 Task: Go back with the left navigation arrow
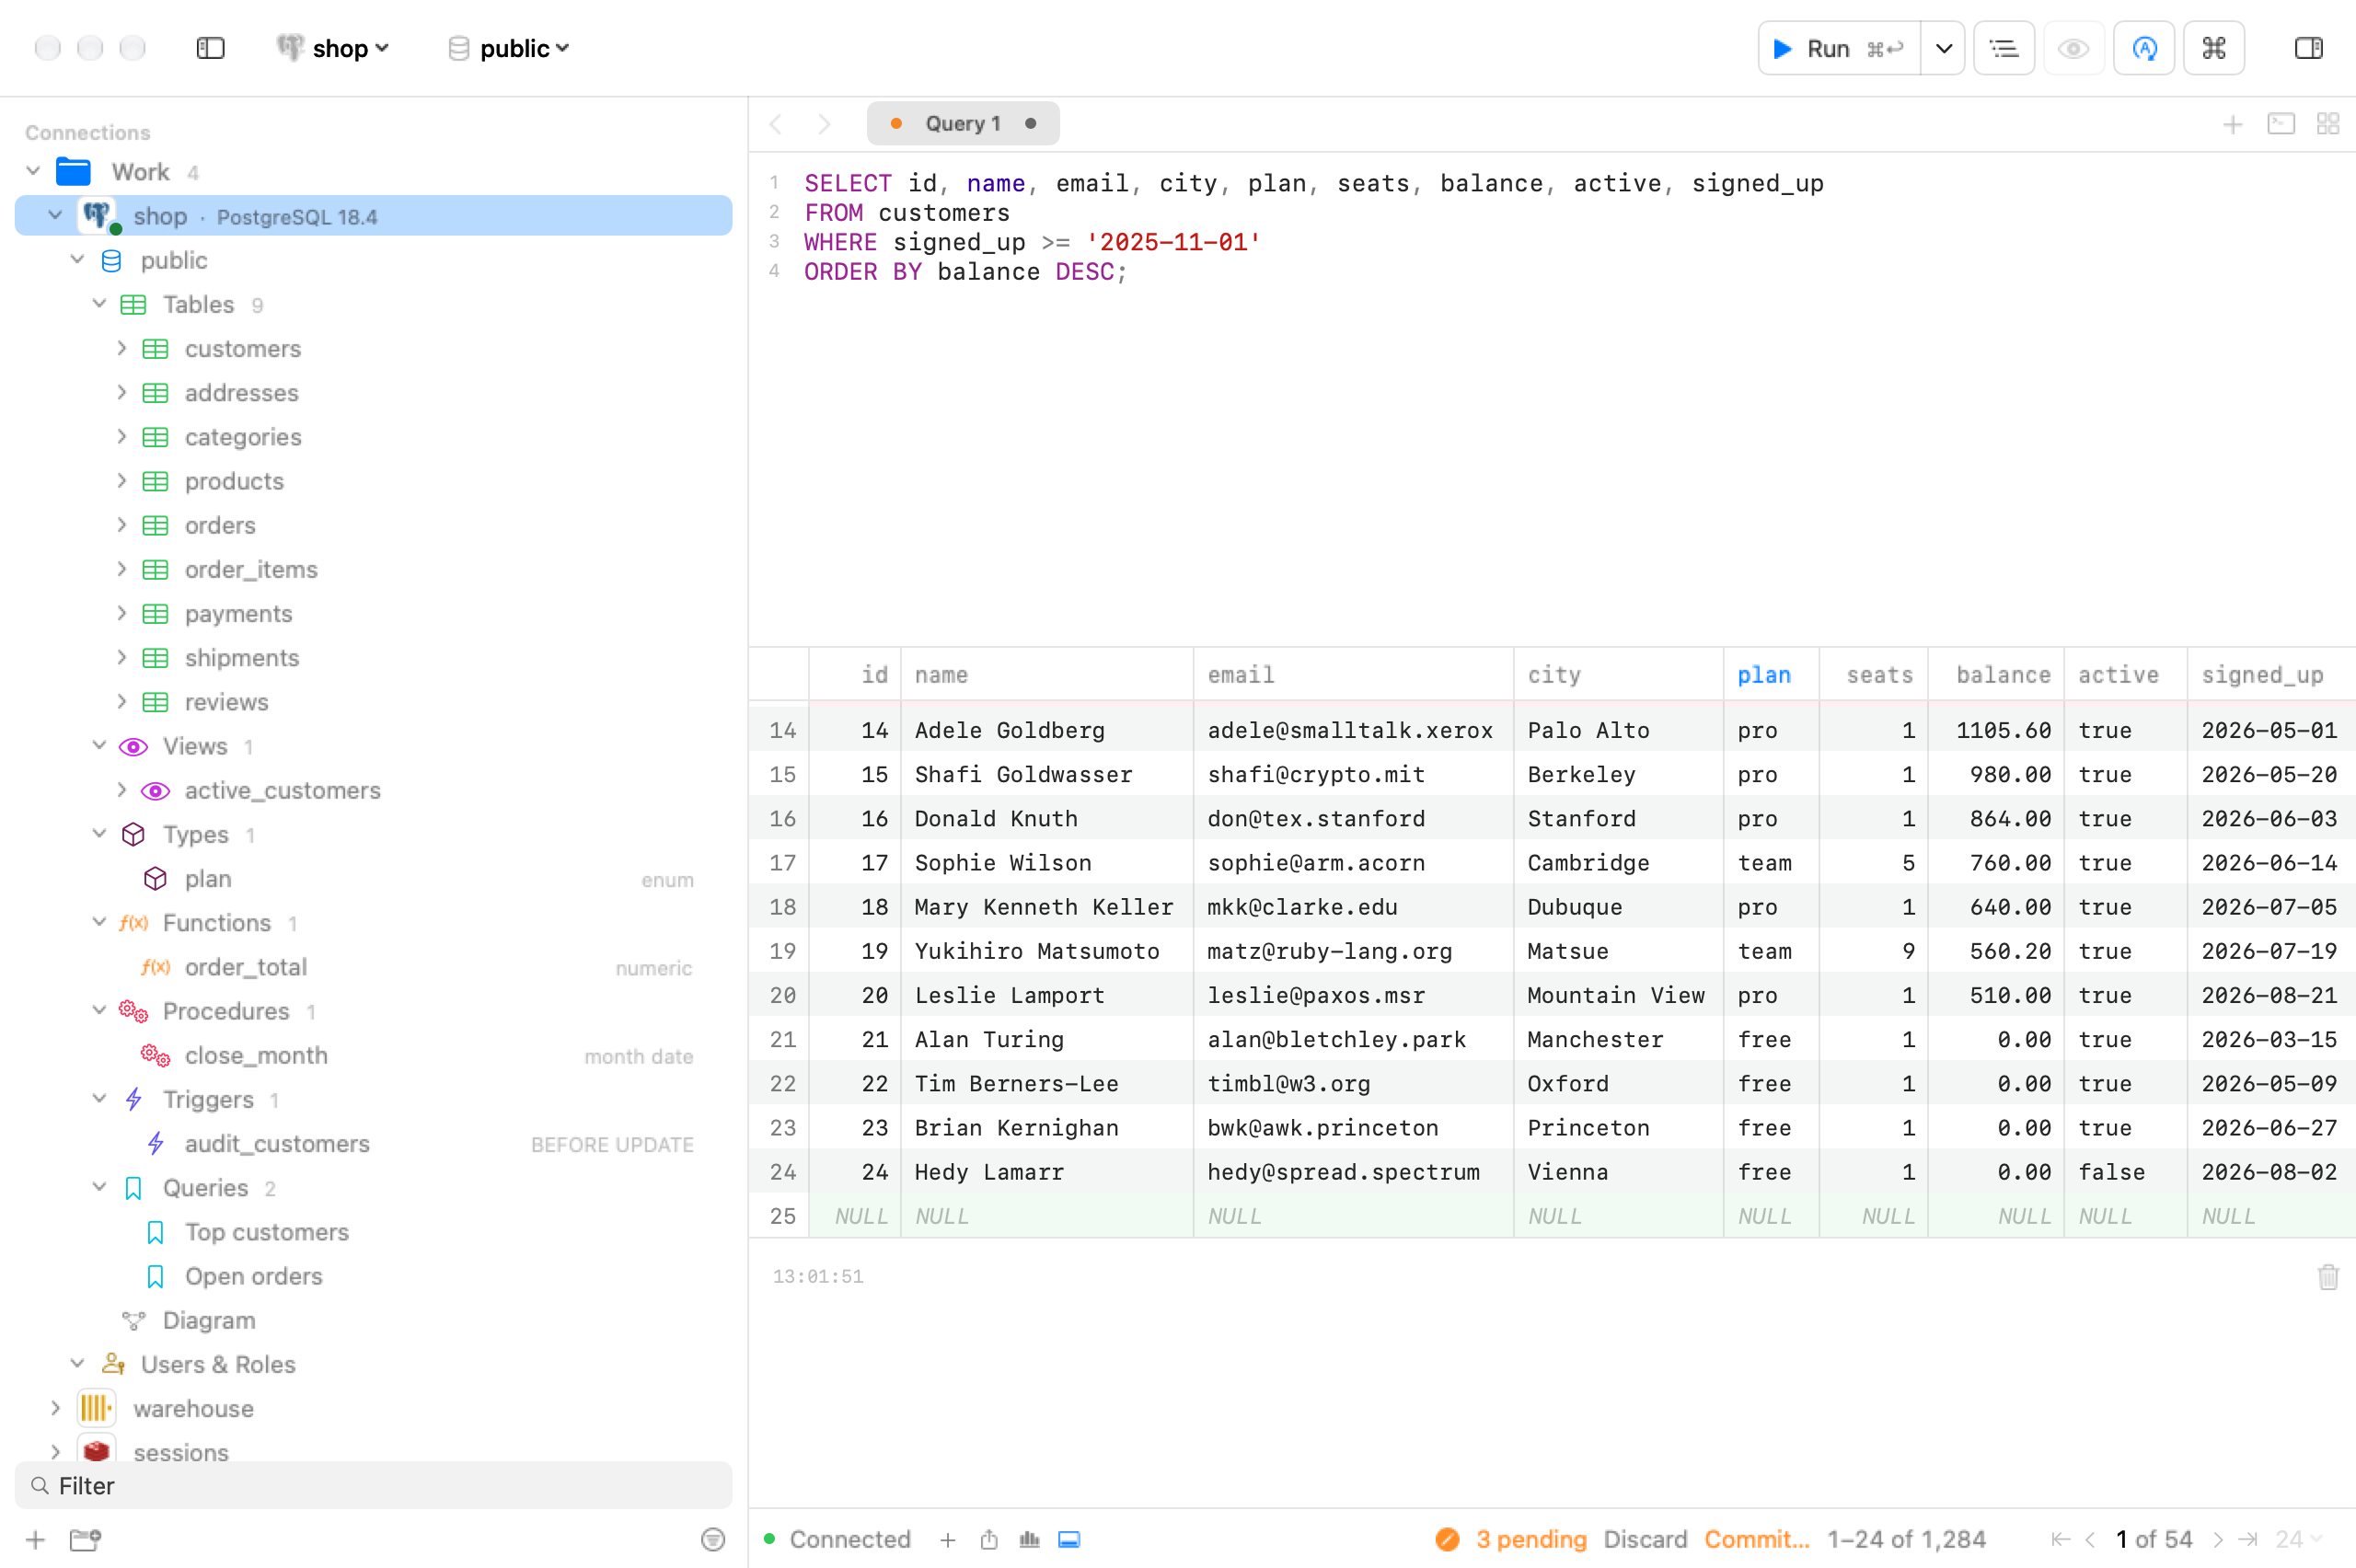(776, 124)
